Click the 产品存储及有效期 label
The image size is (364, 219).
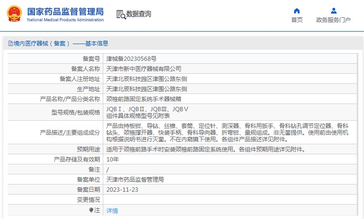(77, 160)
